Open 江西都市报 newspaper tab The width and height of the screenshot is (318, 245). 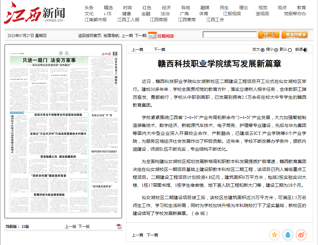tap(96, 20)
